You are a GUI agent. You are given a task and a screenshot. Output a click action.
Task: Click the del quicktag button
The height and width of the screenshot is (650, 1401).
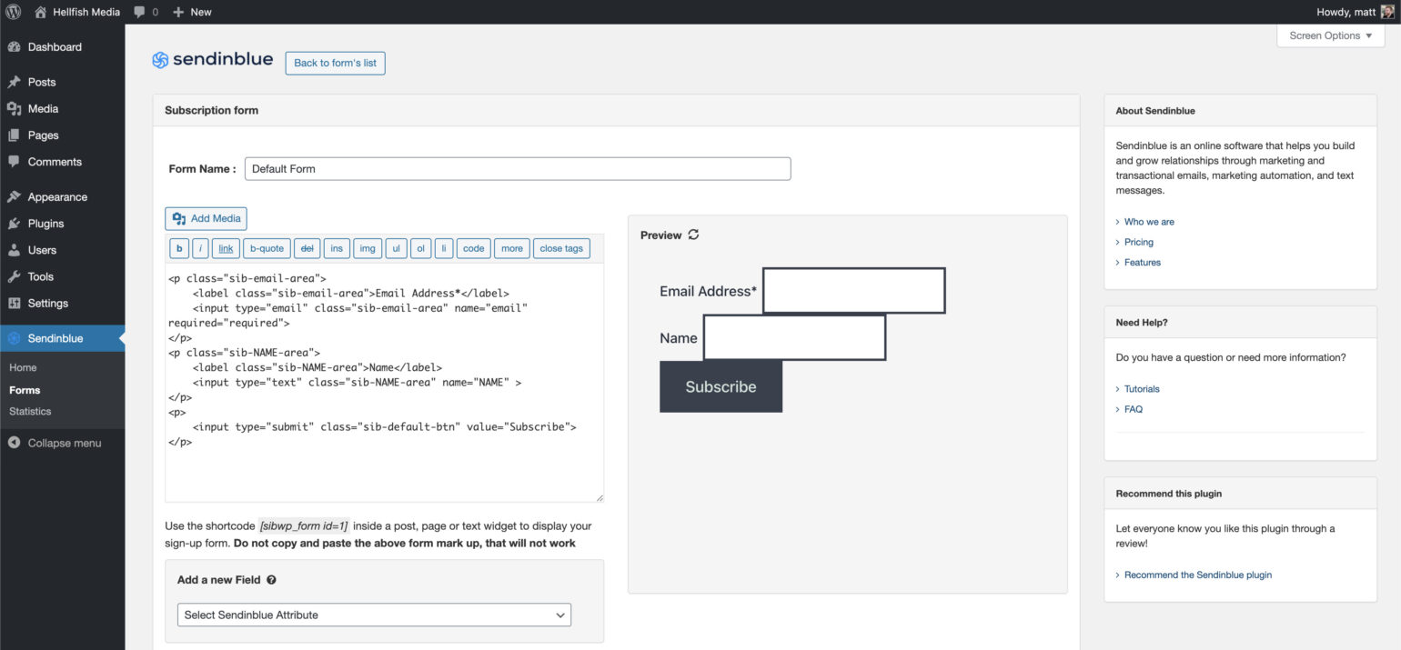(x=307, y=248)
